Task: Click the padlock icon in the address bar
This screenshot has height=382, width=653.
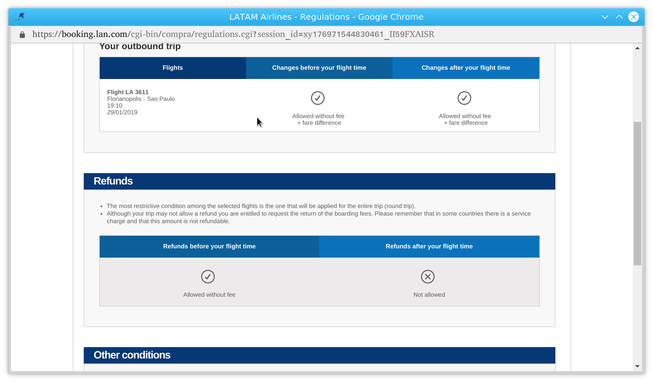Action: click(22, 34)
